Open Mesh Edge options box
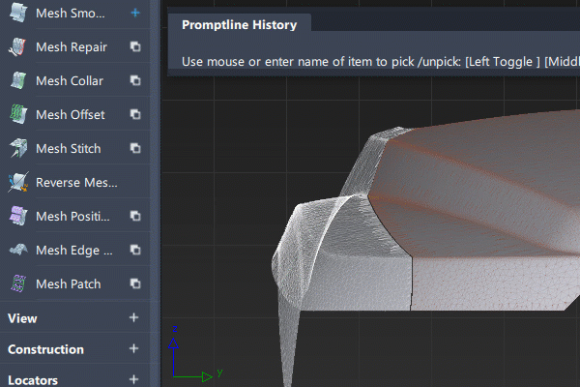Screen dimensions: 580x387 pyautogui.click(x=135, y=250)
